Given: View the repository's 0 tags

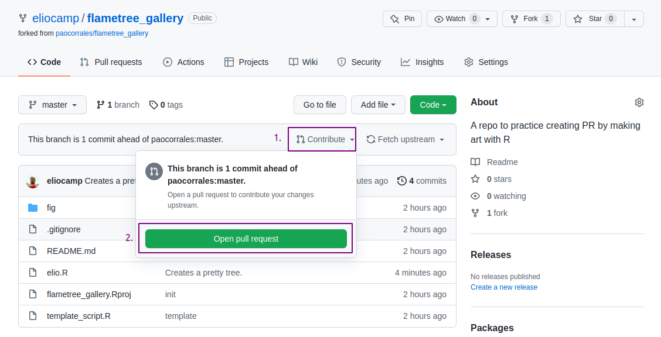Looking at the screenshot, I should (x=167, y=105).
